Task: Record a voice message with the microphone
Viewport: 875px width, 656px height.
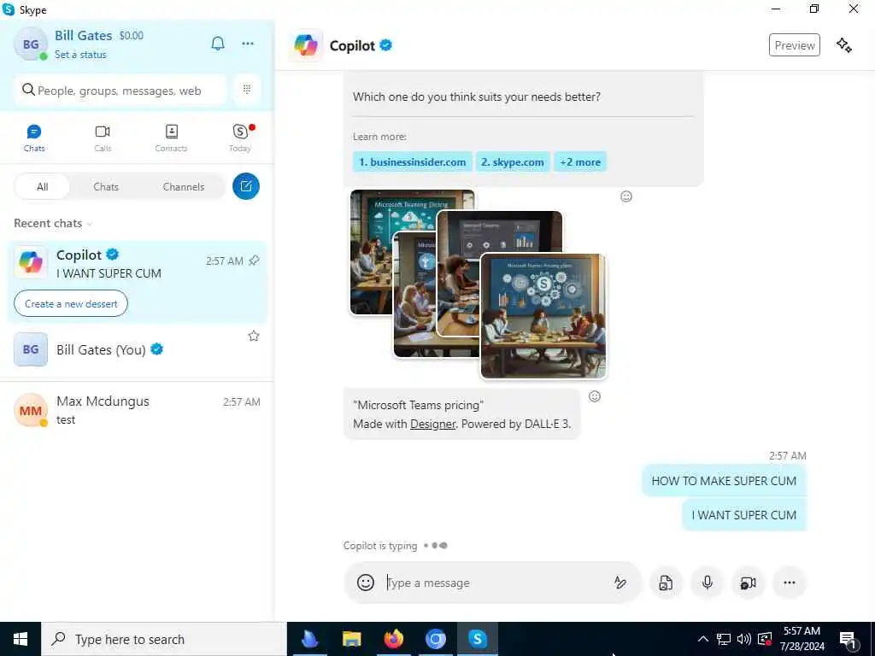Action: click(x=707, y=583)
